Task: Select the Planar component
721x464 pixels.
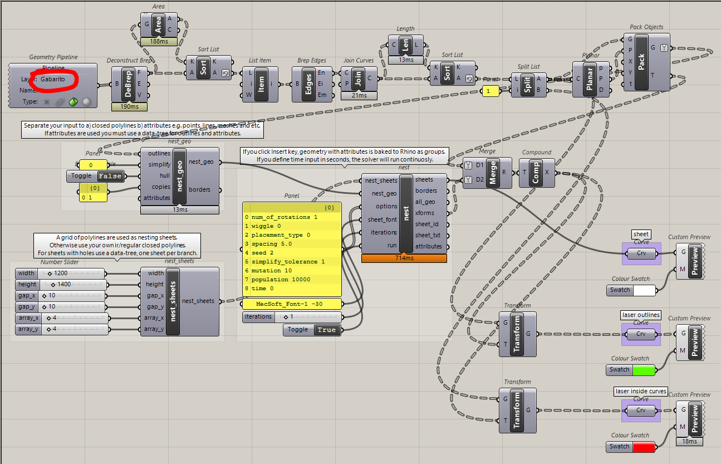Action: [591, 79]
